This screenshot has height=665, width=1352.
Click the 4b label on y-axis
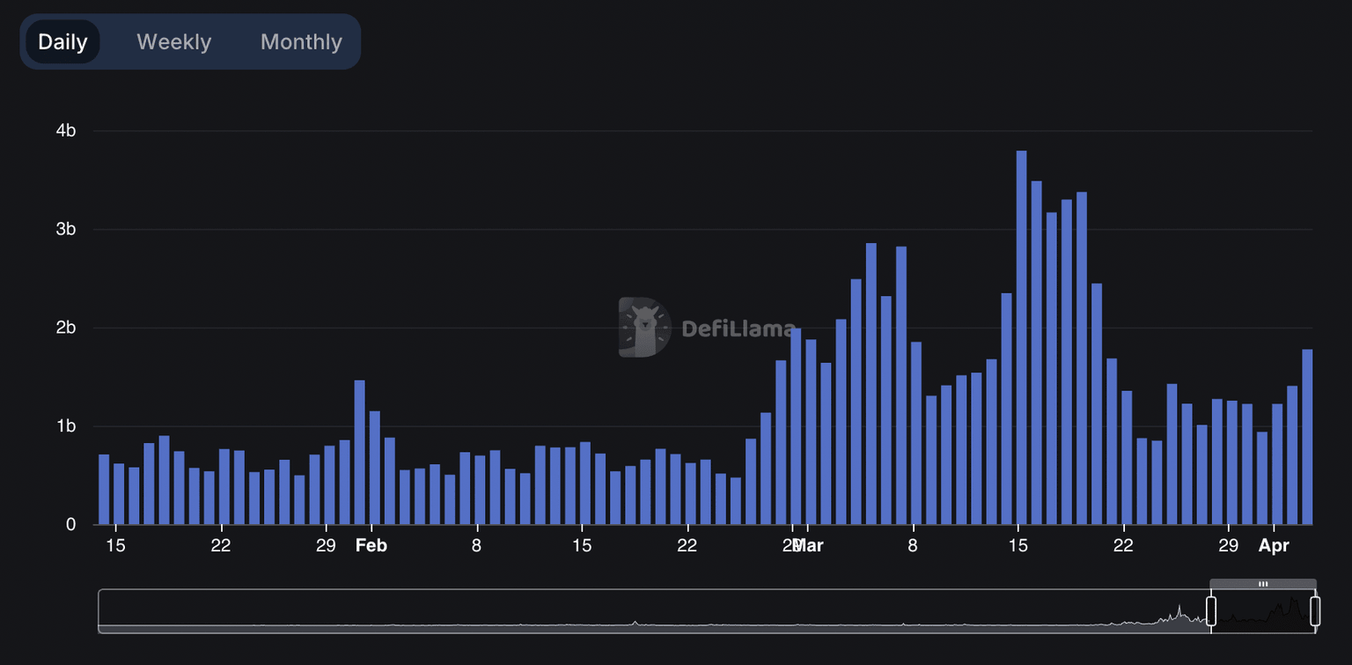click(x=66, y=131)
